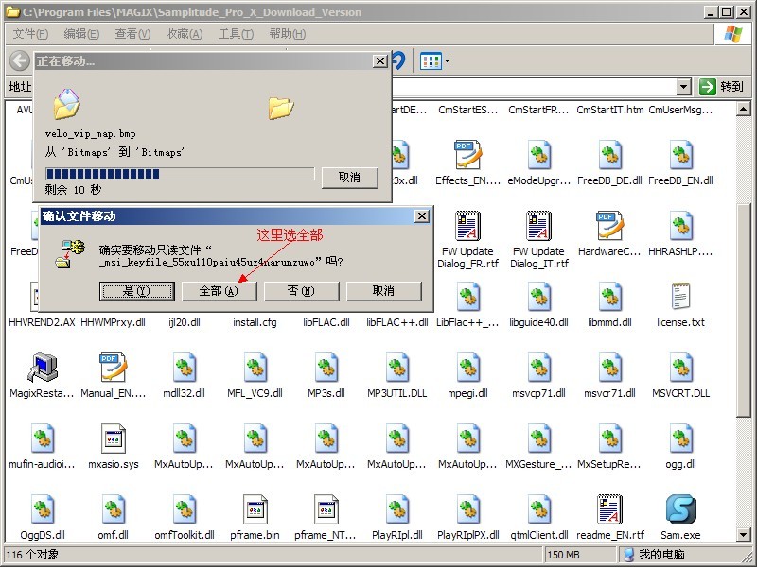
Task: Open the 查看(V) menu
Action: [132, 34]
